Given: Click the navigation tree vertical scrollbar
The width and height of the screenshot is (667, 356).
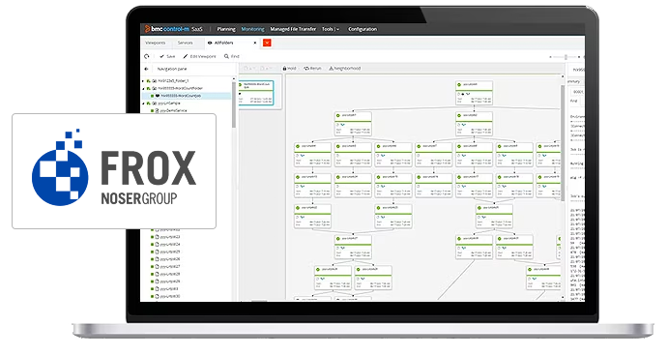Looking at the screenshot, I should [x=234, y=104].
